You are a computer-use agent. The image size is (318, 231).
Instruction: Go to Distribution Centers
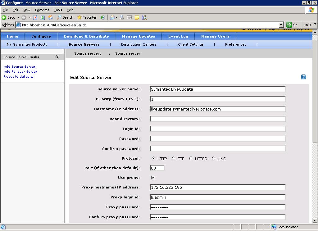139,44
